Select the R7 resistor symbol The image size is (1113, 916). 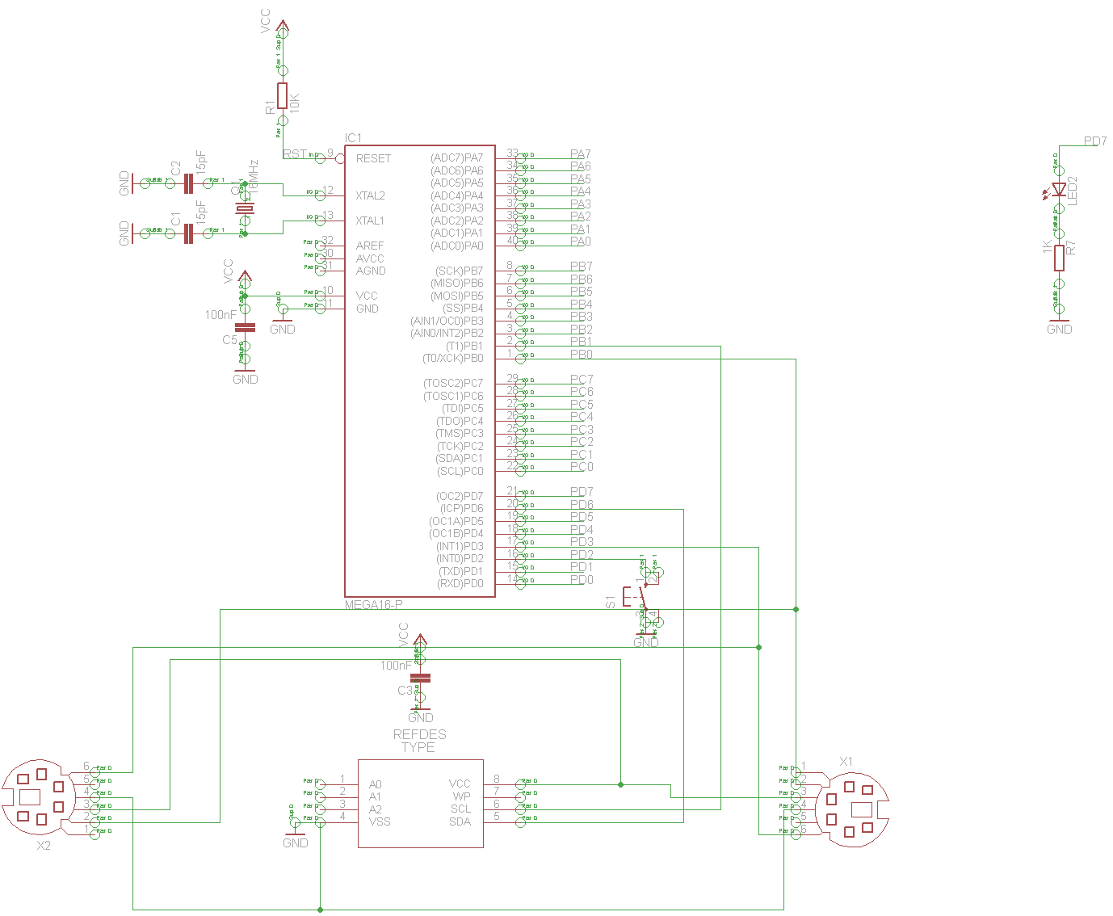[x=1059, y=257]
